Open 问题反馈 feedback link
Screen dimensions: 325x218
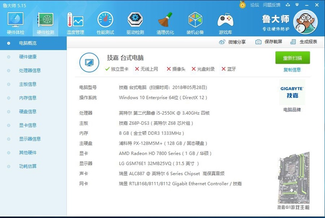pos(271,5)
